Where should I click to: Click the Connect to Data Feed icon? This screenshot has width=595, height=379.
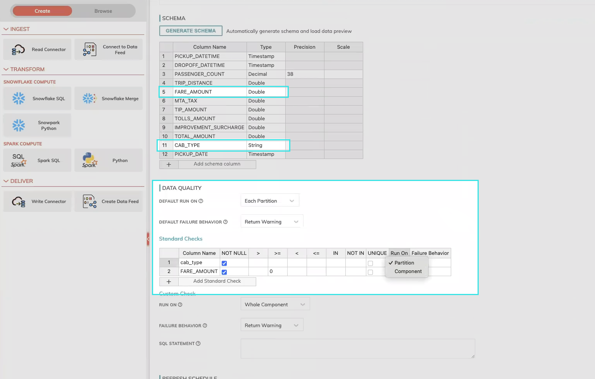pos(90,50)
